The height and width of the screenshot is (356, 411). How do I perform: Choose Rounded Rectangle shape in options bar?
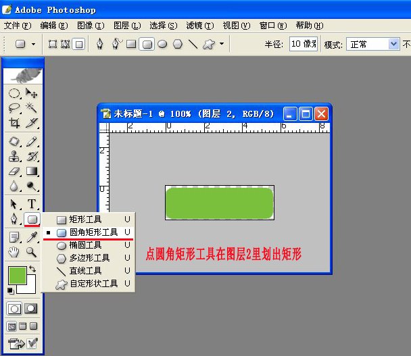tap(147, 44)
